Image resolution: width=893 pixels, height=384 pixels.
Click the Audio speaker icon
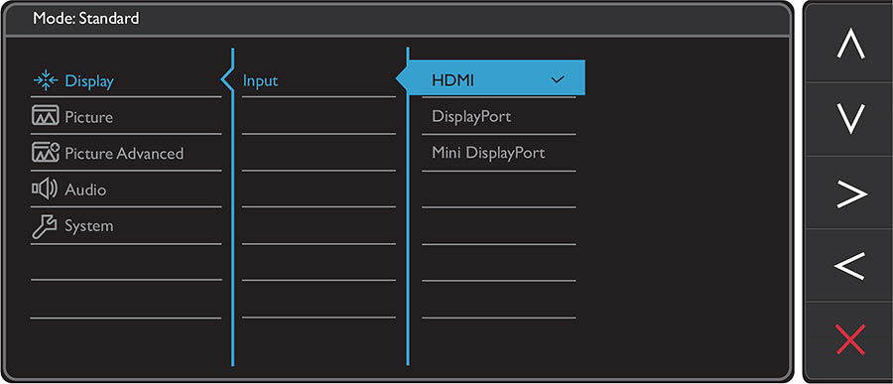pyautogui.click(x=45, y=190)
